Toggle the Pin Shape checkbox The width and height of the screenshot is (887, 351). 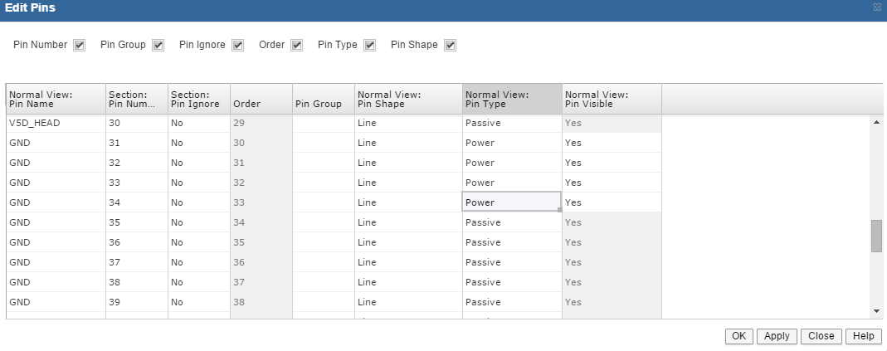(451, 46)
